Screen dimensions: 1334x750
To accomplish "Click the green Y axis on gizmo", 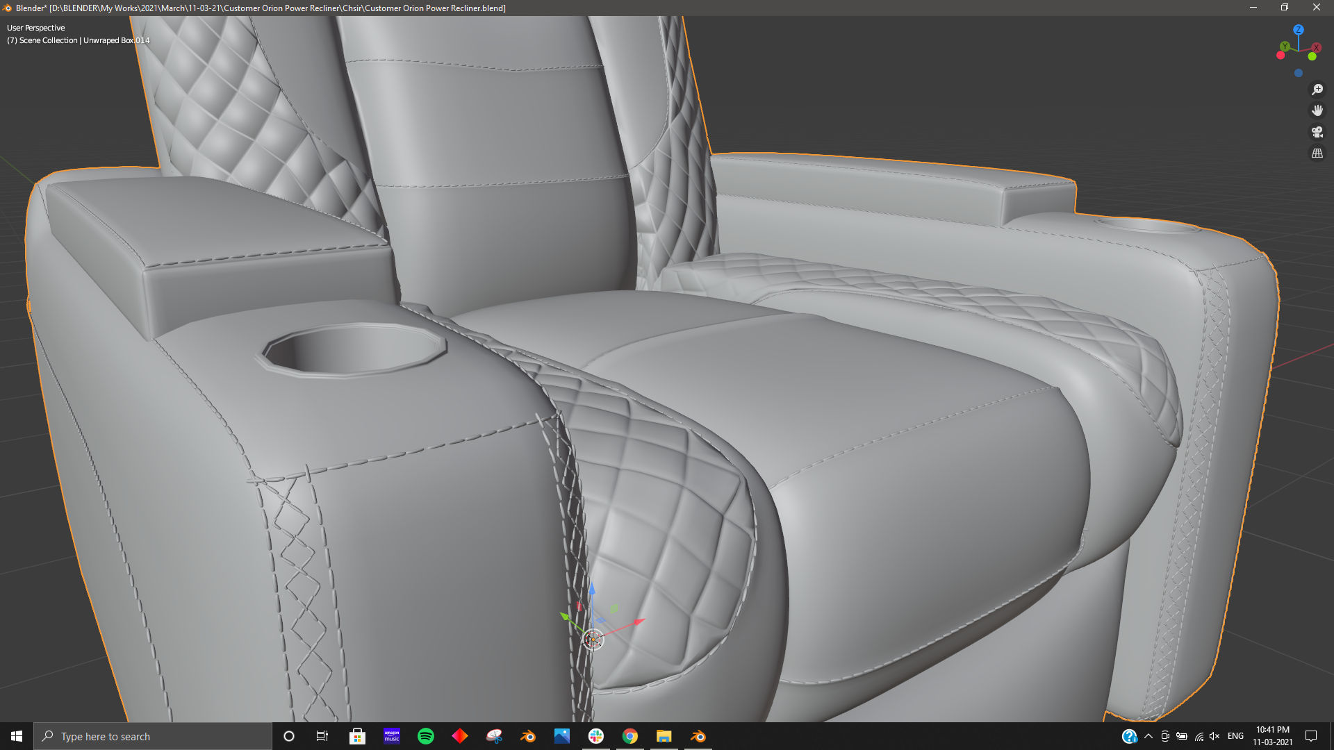I will point(1285,46).
